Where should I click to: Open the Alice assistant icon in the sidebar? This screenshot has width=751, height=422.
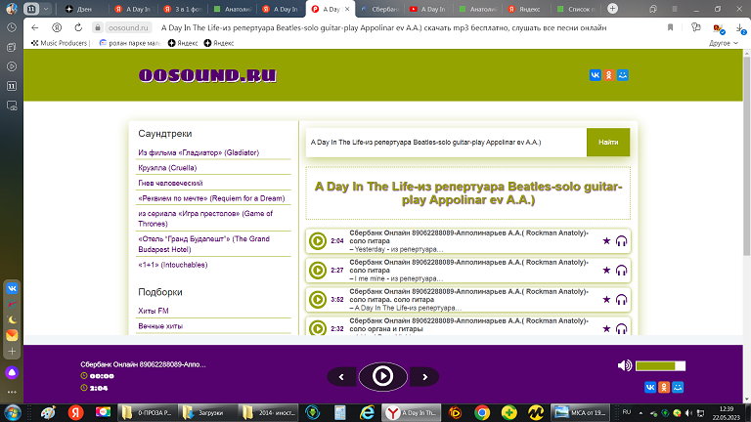pyautogui.click(x=12, y=373)
